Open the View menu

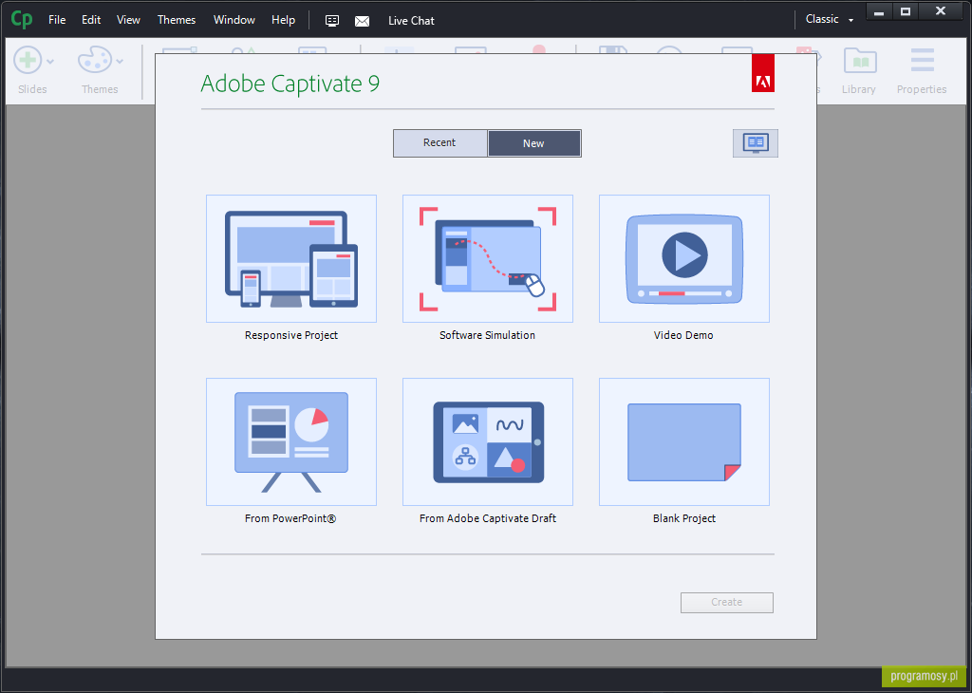[128, 20]
